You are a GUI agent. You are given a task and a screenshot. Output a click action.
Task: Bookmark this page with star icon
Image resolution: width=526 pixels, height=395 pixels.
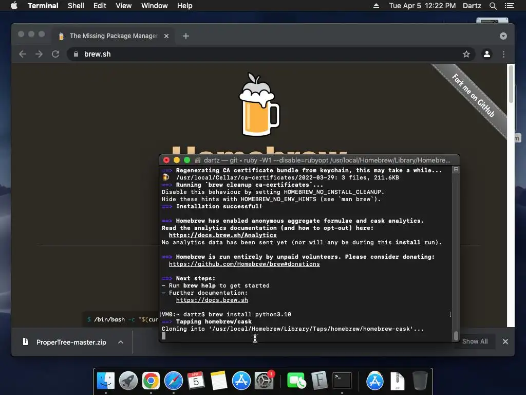[466, 54]
